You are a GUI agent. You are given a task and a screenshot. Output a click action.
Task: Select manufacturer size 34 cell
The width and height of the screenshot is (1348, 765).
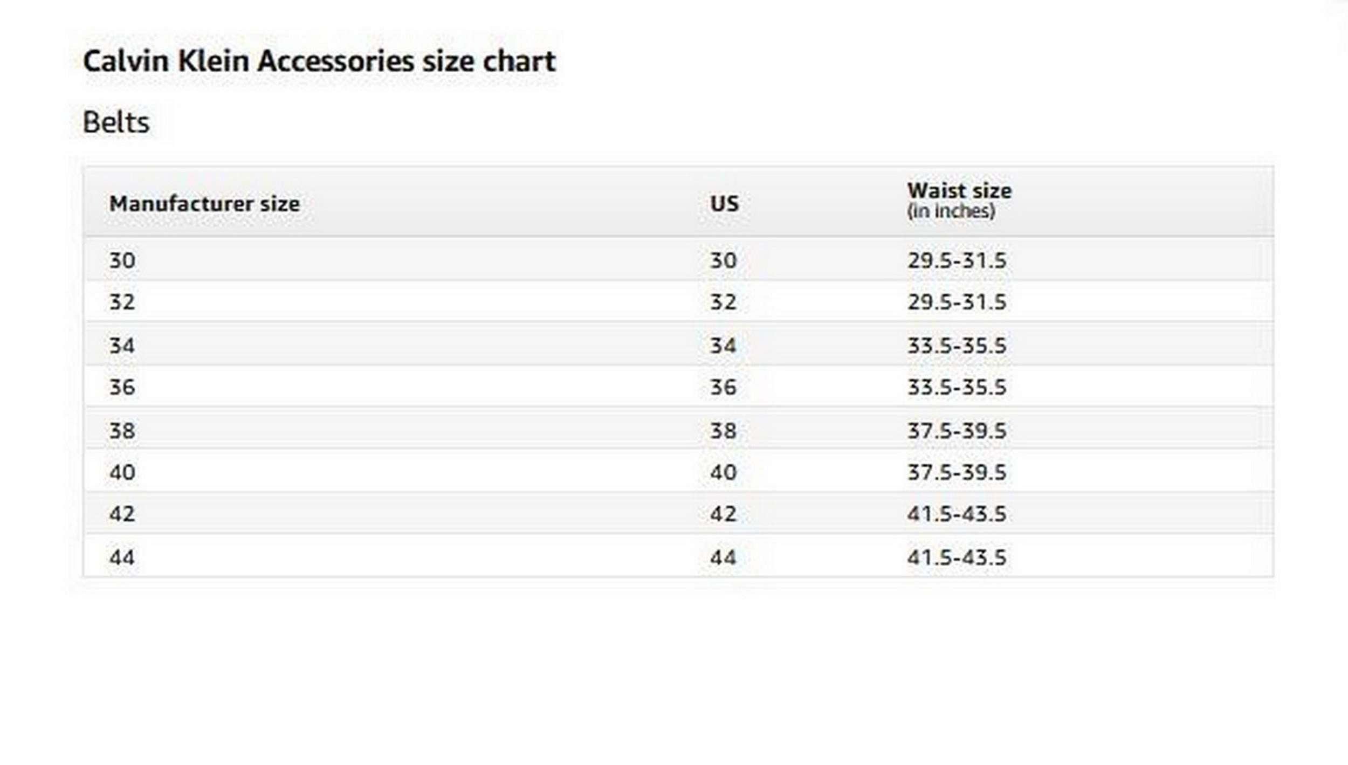[x=122, y=345]
